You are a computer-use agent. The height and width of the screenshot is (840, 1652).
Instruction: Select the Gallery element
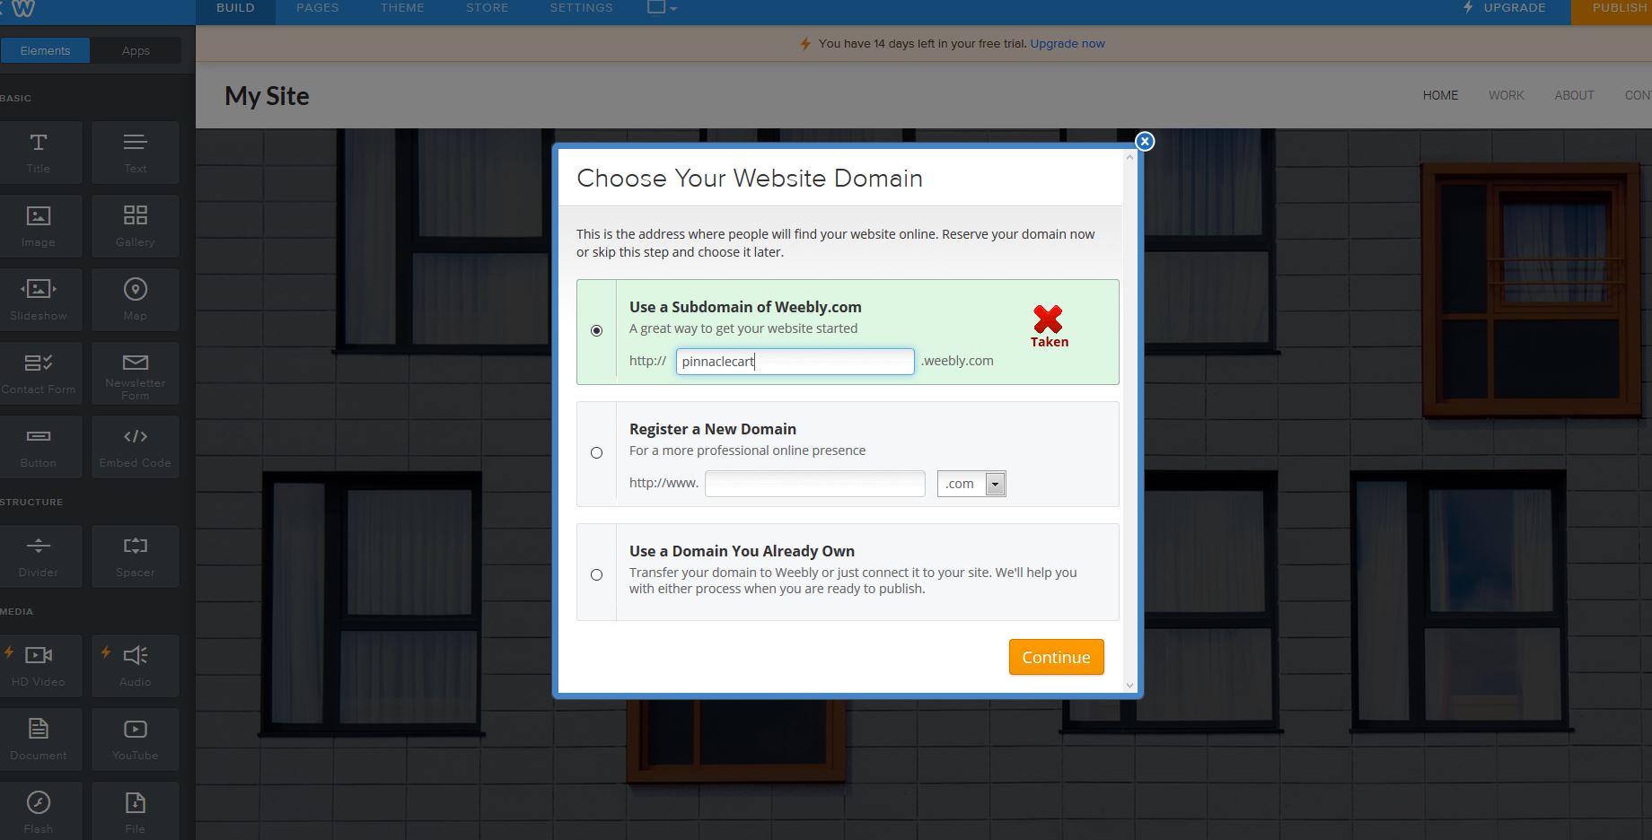pyautogui.click(x=136, y=226)
